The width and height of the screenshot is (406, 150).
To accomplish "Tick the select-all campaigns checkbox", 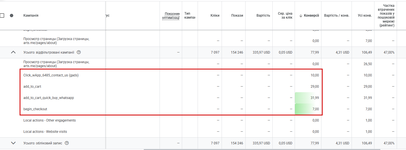I will point(2,16).
